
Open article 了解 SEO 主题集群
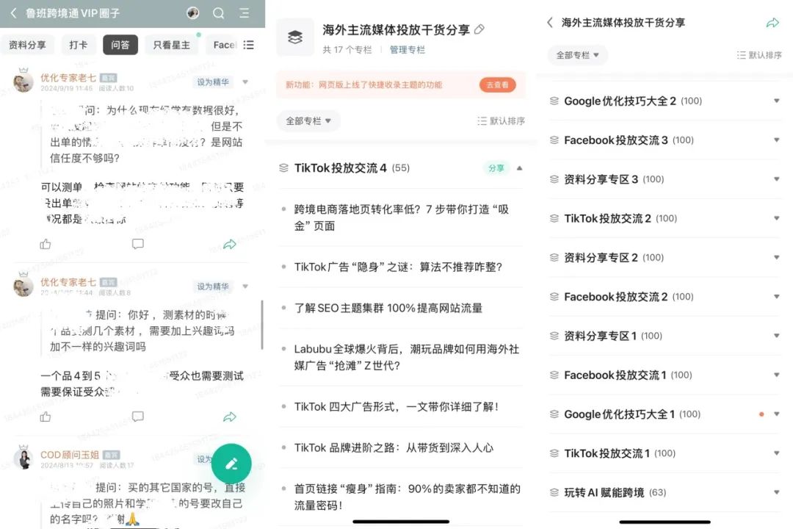tap(388, 308)
